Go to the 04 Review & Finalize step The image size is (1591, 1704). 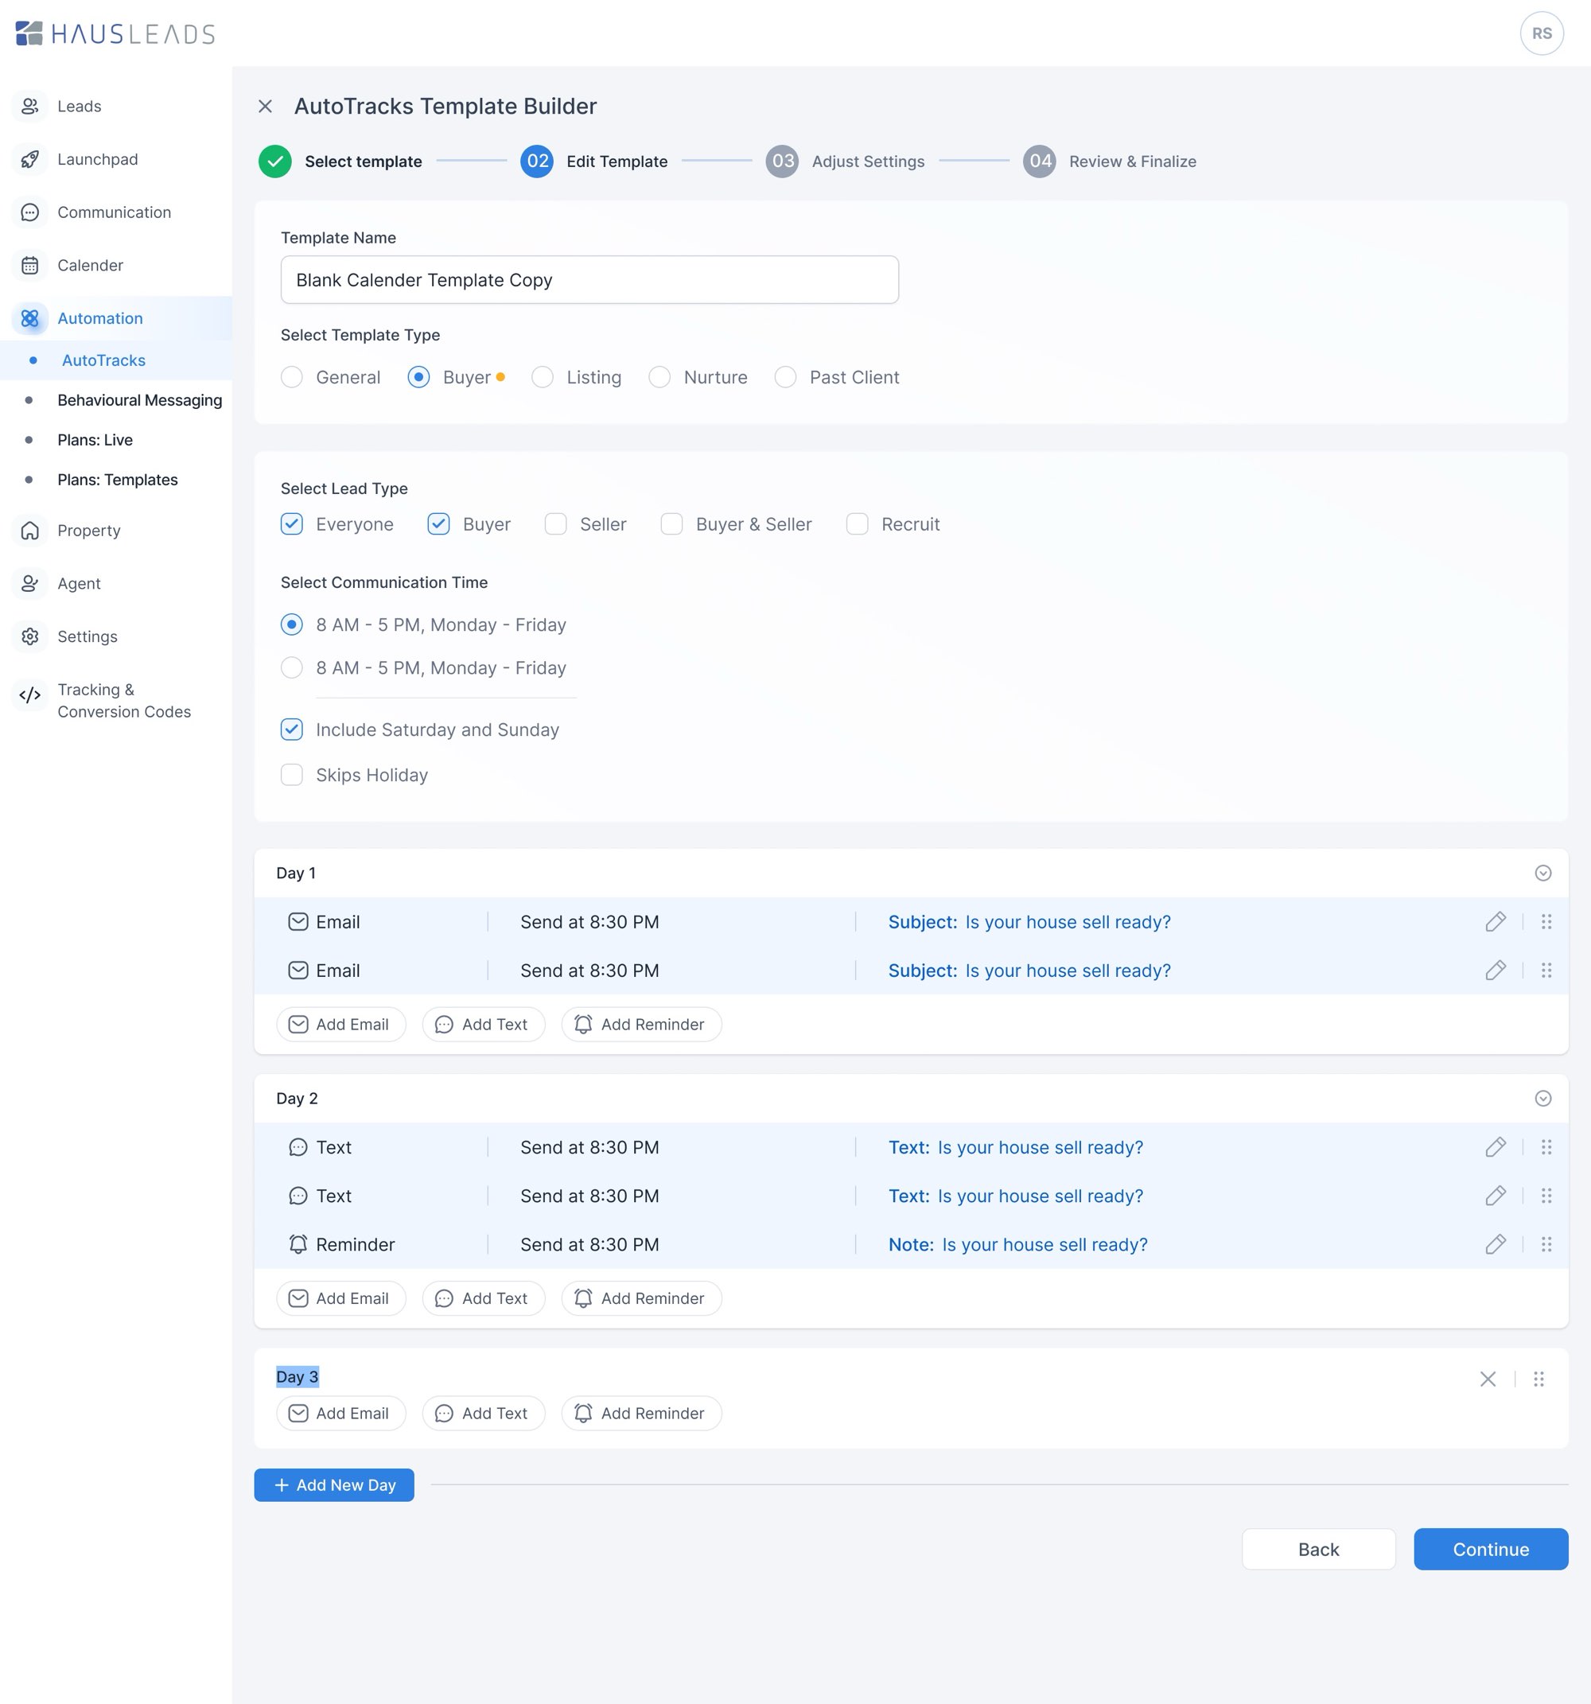(x=1109, y=161)
